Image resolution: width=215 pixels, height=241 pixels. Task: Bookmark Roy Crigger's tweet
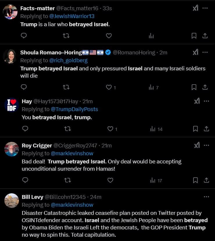point(196,180)
